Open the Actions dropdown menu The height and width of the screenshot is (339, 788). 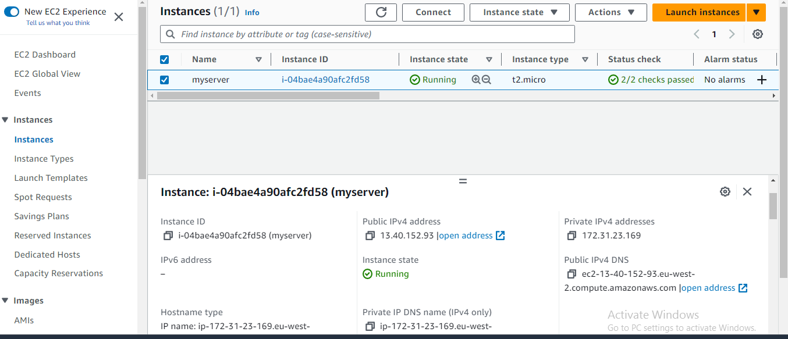(611, 12)
